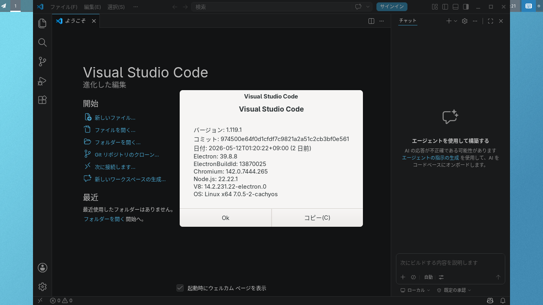Screen dimensions: 543x305
Task: Split the editor to the right
Action: pyautogui.click(x=371, y=21)
